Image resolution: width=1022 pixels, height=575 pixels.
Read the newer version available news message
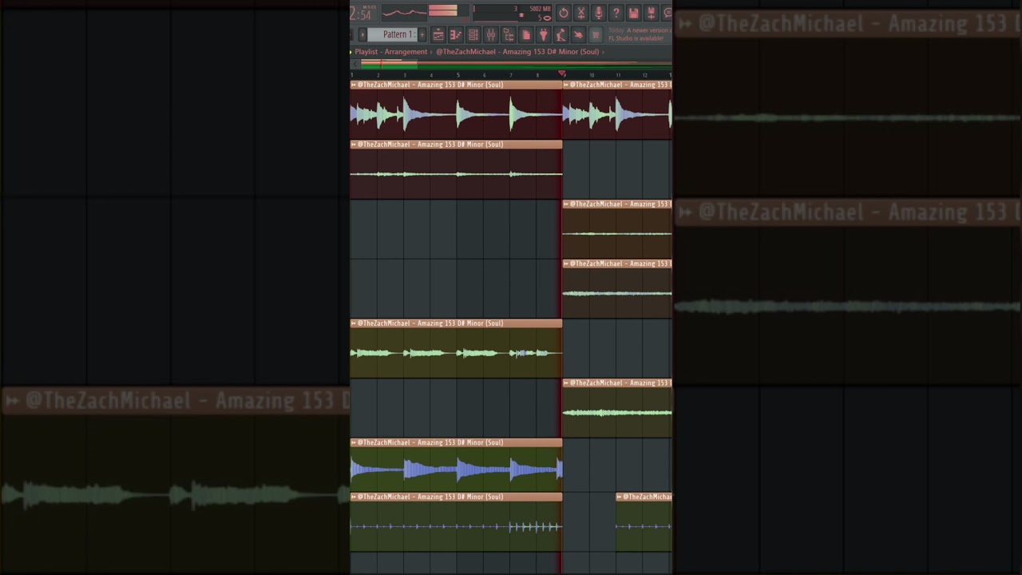(x=640, y=34)
